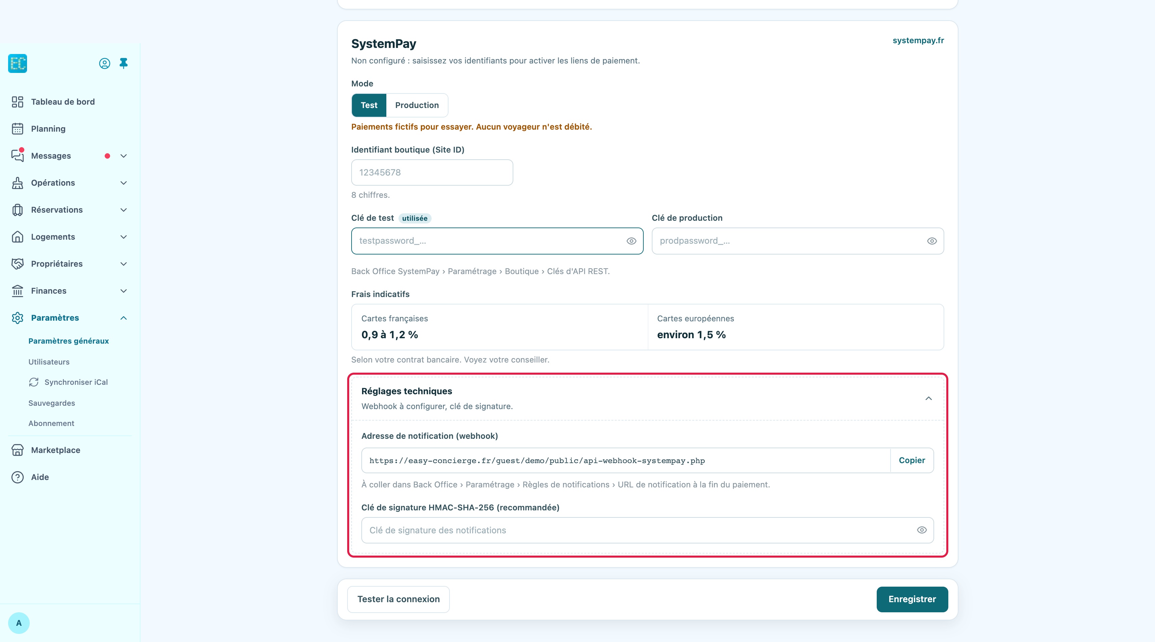Select Test mode
This screenshot has width=1155, height=642.
pos(369,105)
